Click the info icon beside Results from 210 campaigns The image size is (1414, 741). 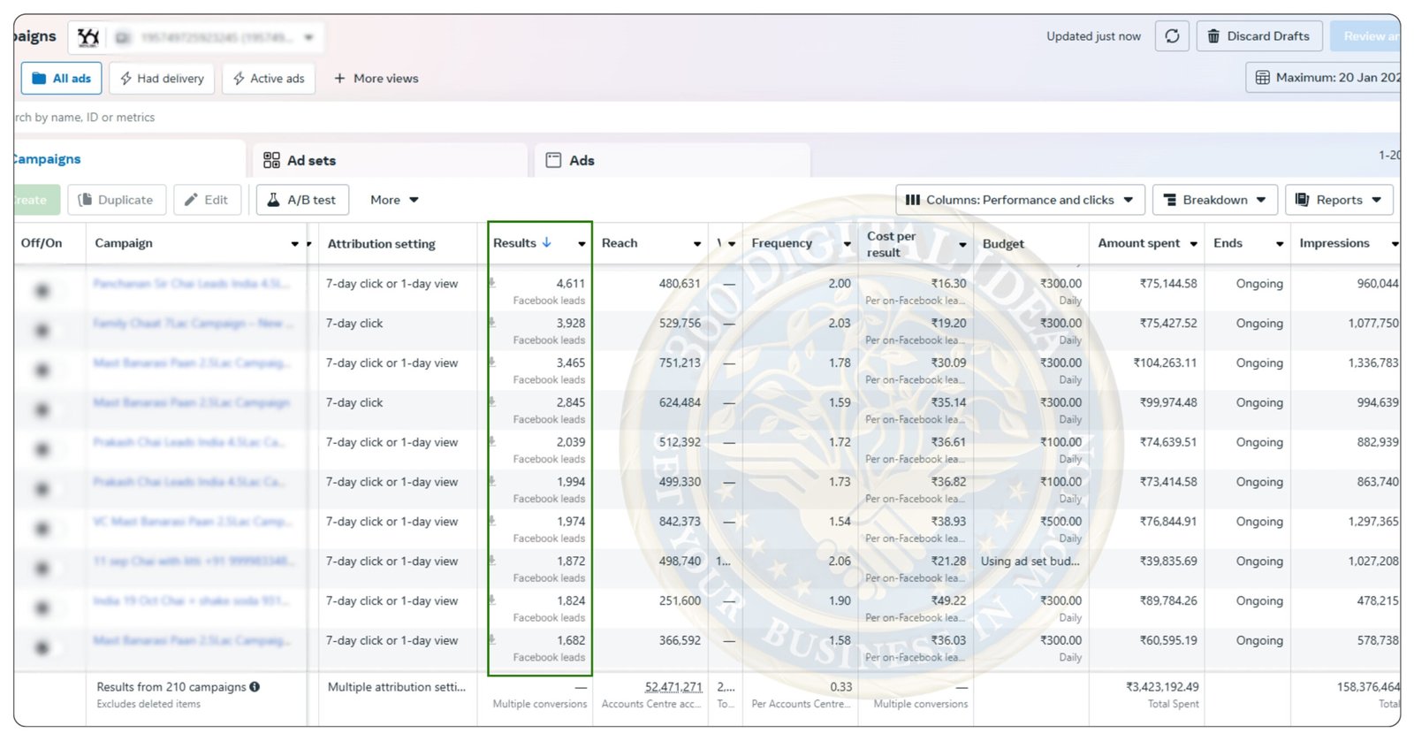255,687
